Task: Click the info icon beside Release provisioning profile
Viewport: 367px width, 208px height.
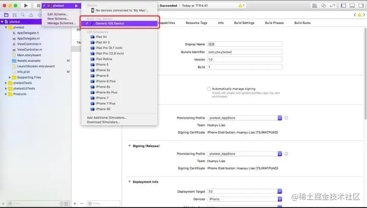Action: pos(286,154)
